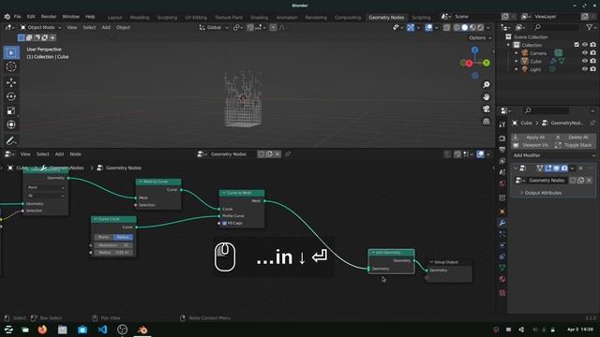Screen dimensions: 600x337
Task: Open the Render menu
Action: coord(49,17)
